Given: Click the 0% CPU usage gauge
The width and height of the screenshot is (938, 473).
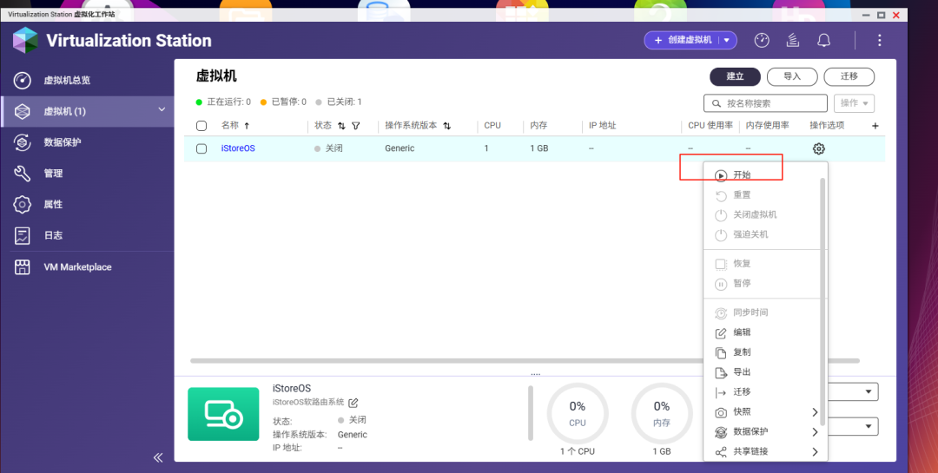Looking at the screenshot, I should [578, 414].
